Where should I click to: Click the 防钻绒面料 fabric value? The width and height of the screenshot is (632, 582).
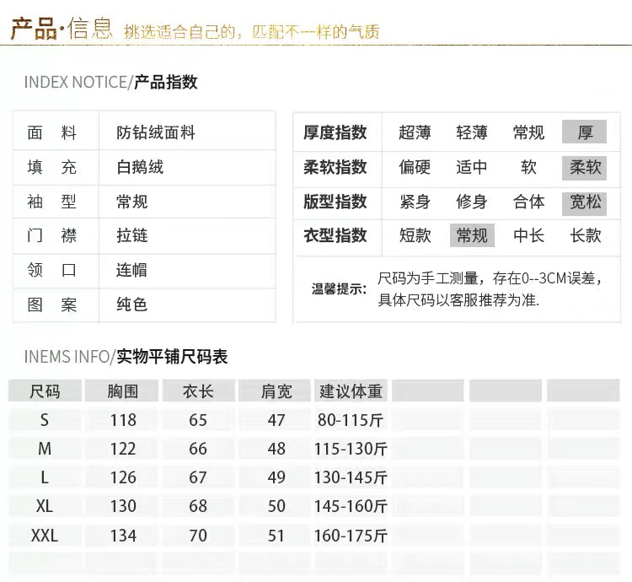[156, 132]
